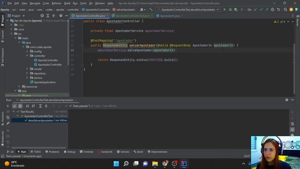Open Problems tool window

[x=52, y=152]
